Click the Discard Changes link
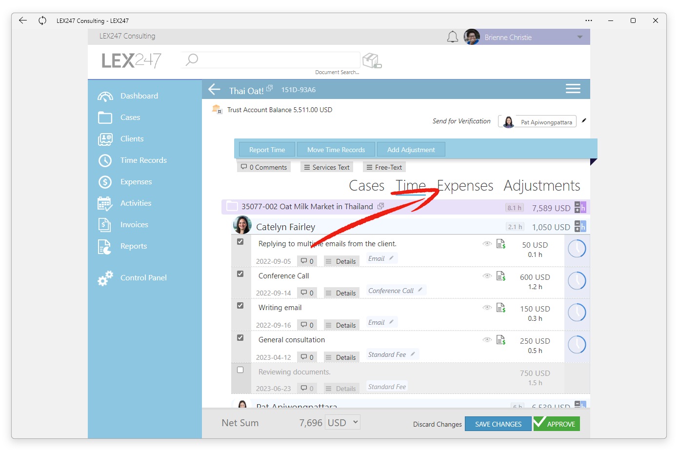 pos(438,424)
